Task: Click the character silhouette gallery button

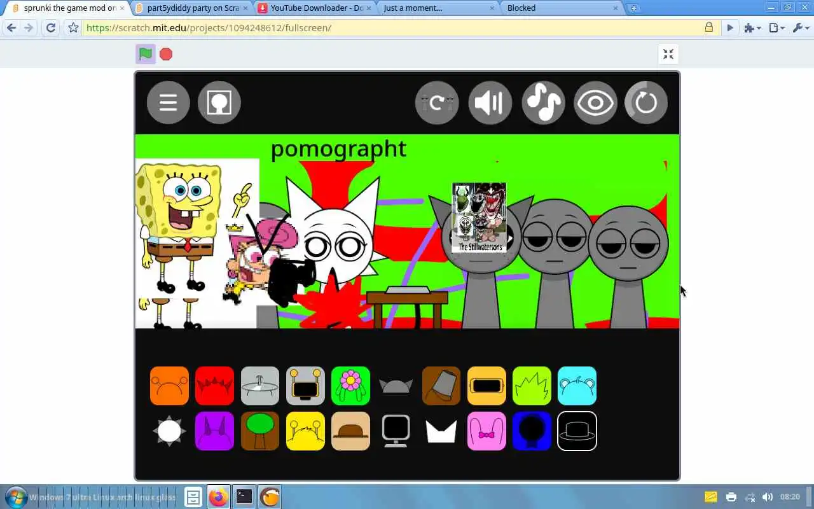Action: [219, 102]
